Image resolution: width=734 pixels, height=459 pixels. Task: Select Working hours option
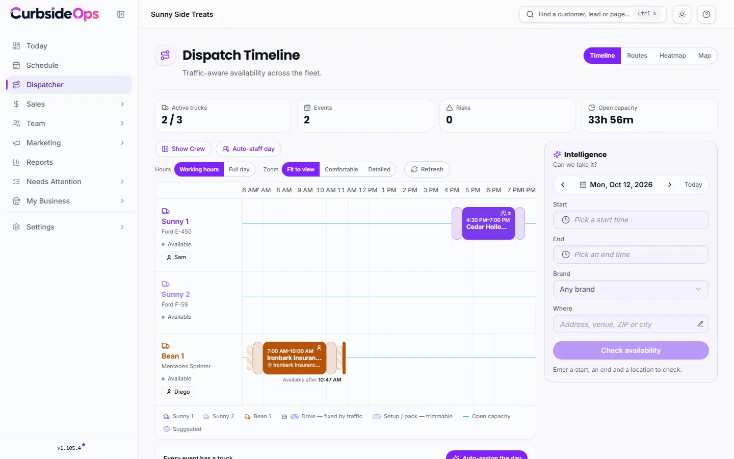(x=199, y=169)
